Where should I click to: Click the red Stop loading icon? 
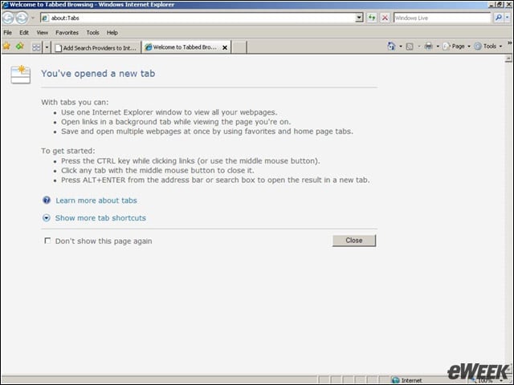coord(385,18)
